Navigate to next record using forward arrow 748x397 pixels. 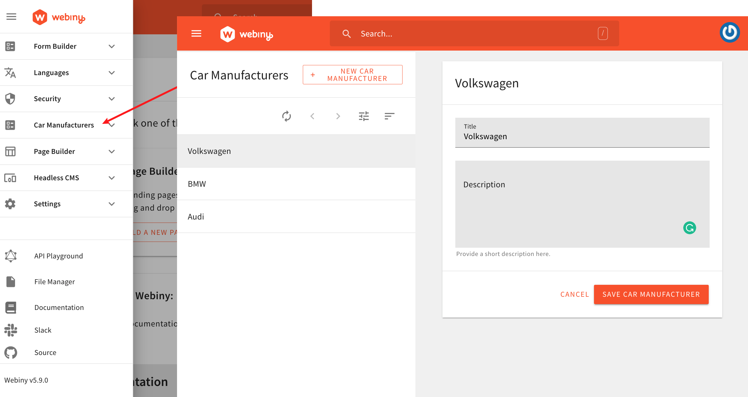point(338,117)
